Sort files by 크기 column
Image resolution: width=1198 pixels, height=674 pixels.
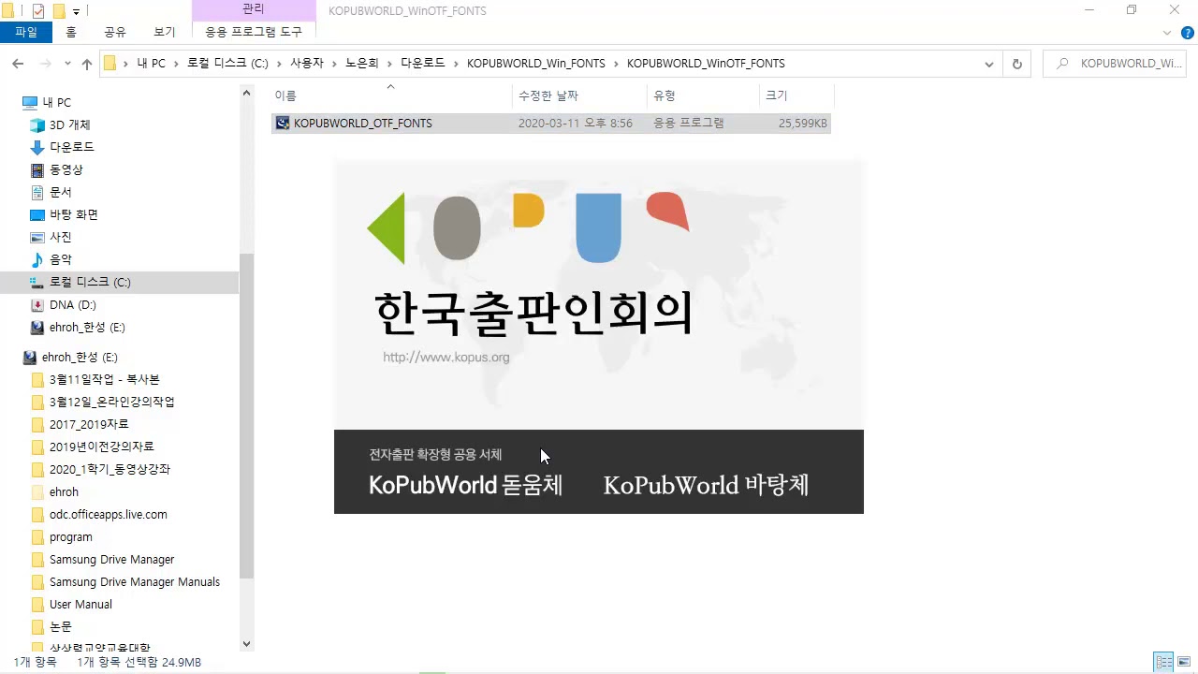[x=796, y=95]
